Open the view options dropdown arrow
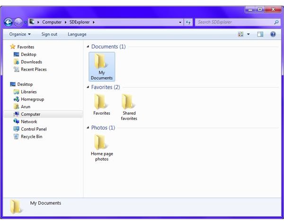Image resolution: width=284 pixels, height=221 pixels. (248, 34)
